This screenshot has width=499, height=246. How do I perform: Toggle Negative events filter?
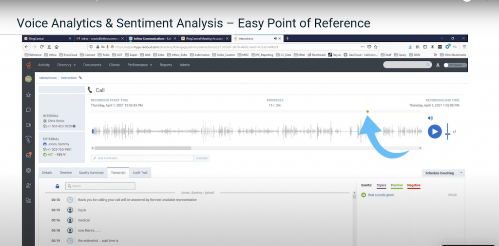(x=414, y=185)
